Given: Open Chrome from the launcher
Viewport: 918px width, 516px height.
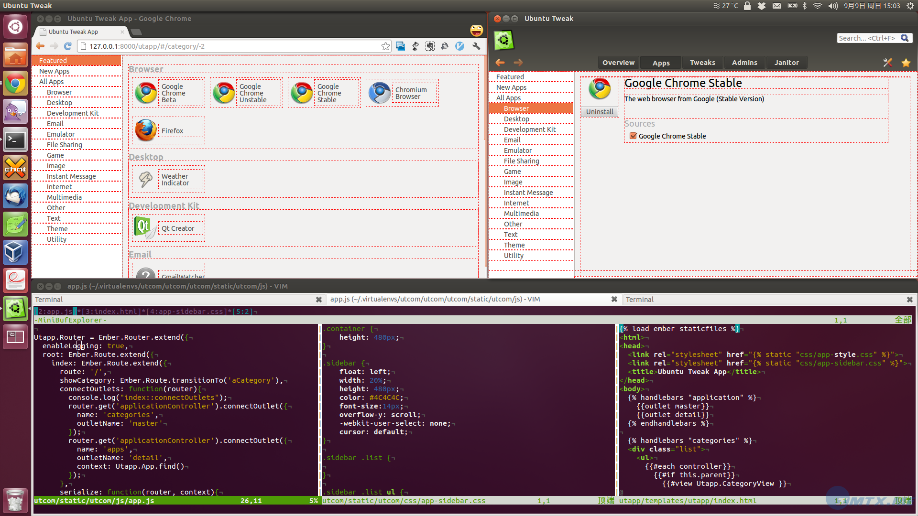Looking at the screenshot, I should [x=15, y=84].
